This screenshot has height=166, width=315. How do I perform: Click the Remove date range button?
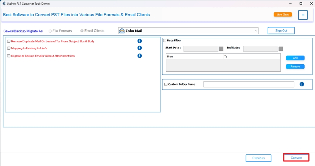(295, 67)
